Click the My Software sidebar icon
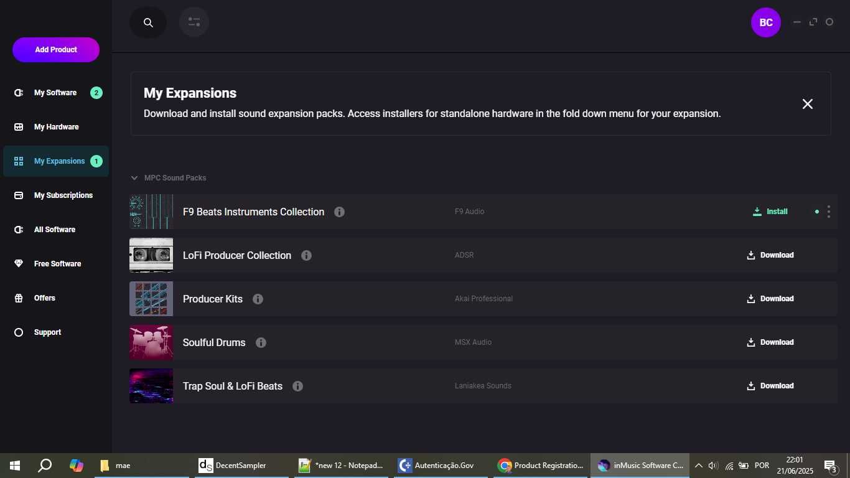This screenshot has height=478, width=850. (x=19, y=93)
